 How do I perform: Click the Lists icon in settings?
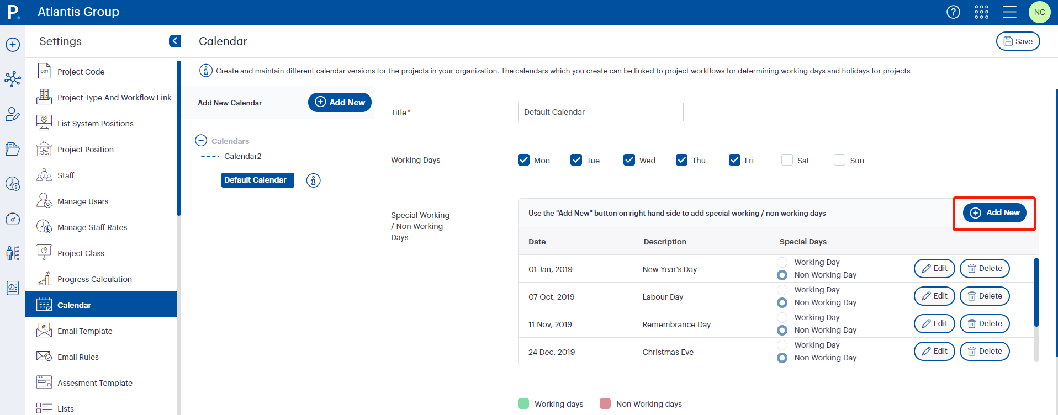tap(44, 408)
